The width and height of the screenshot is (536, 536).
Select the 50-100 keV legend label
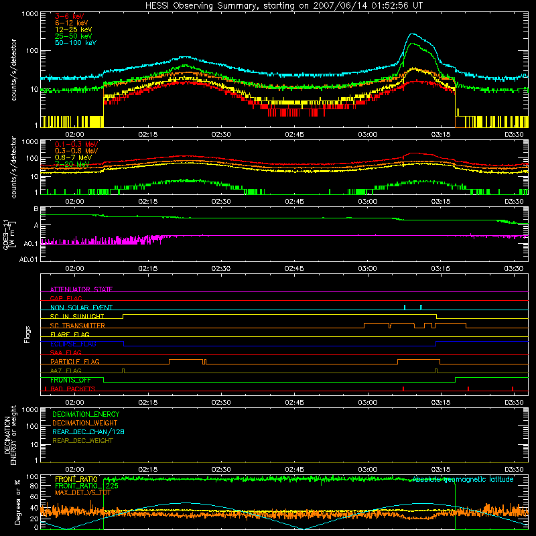(x=76, y=43)
